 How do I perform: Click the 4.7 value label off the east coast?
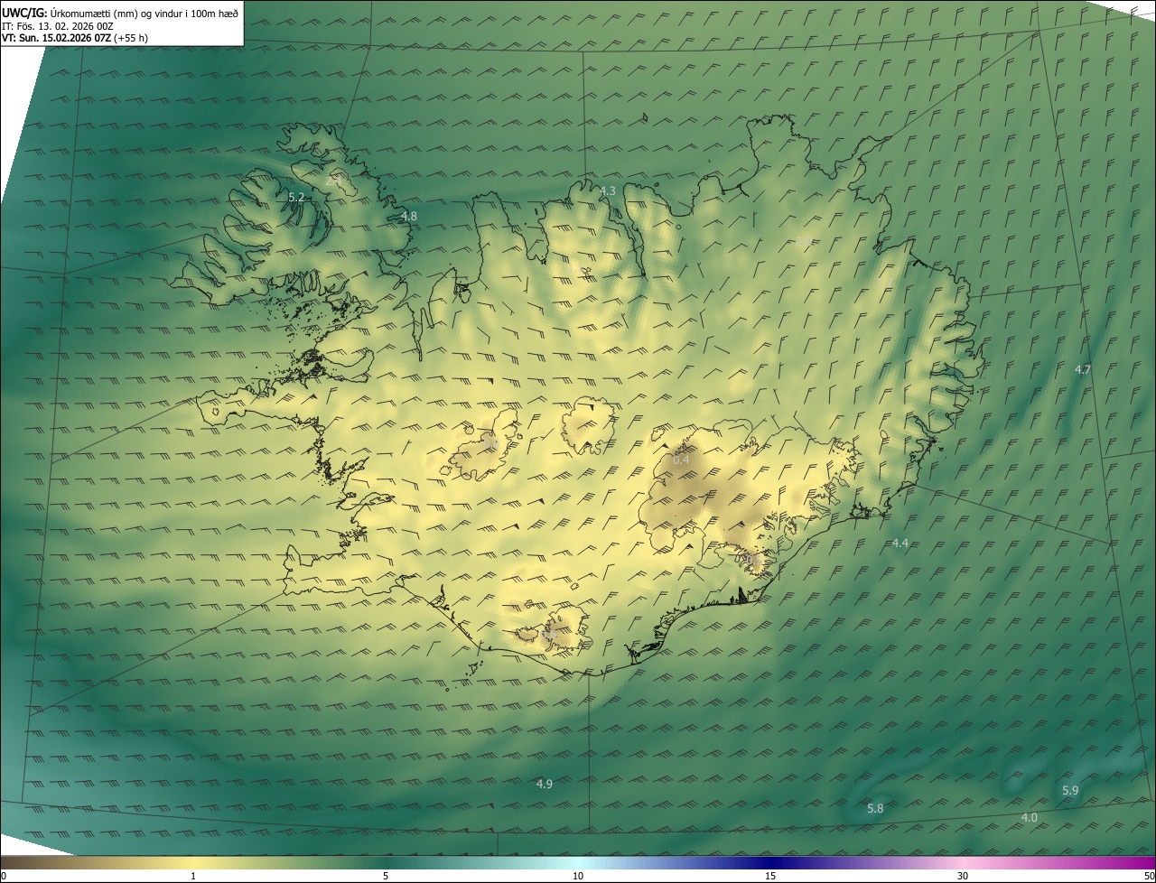point(1083,369)
